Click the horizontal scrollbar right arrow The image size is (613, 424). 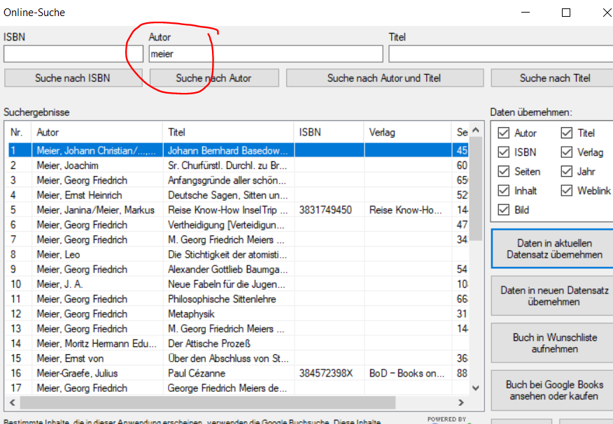click(460, 402)
